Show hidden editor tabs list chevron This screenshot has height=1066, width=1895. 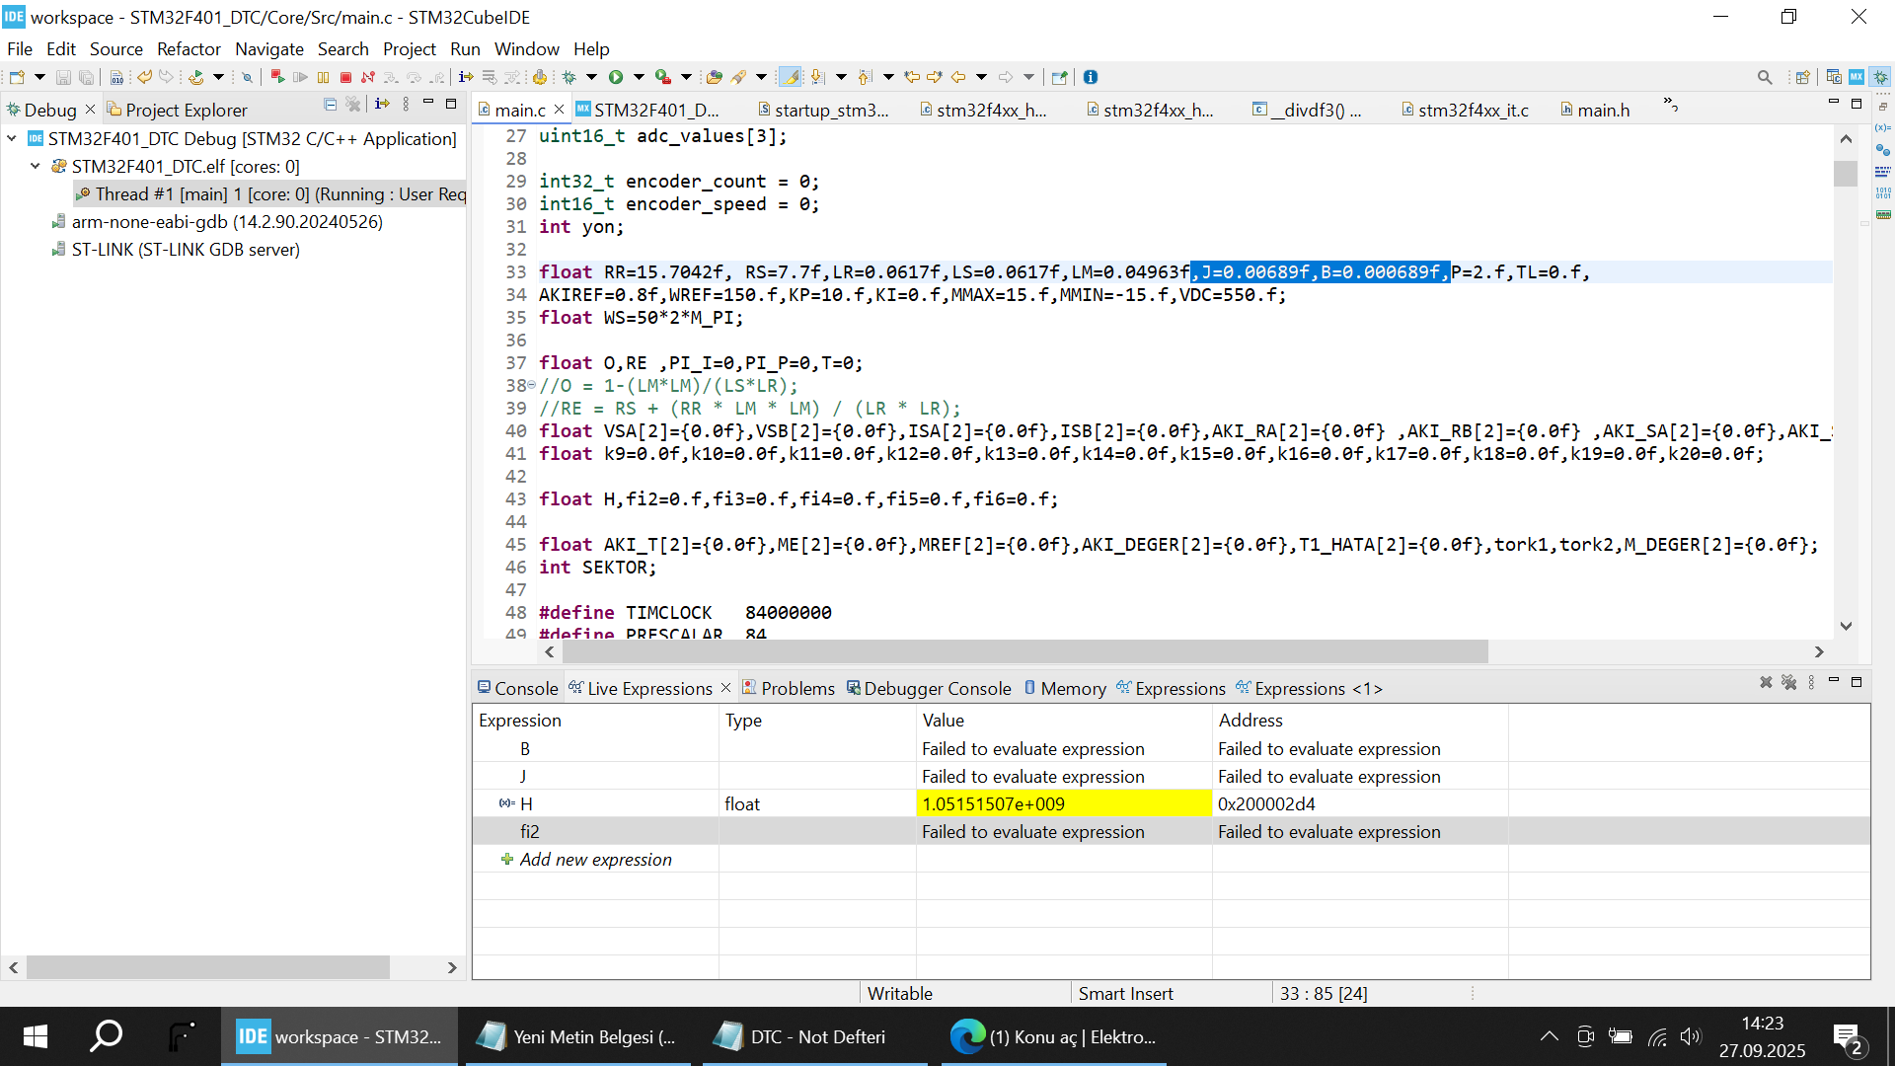[1671, 105]
